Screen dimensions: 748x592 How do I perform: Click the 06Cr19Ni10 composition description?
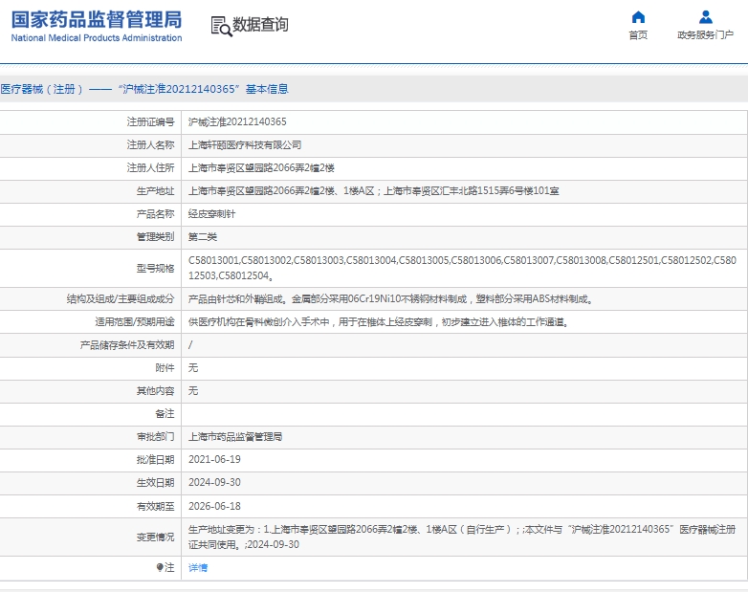click(x=390, y=299)
